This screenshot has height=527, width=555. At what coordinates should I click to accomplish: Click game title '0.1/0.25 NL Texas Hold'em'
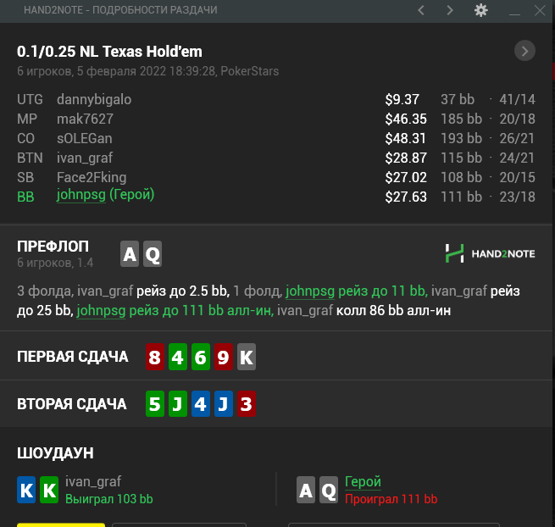tap(109, 52)
